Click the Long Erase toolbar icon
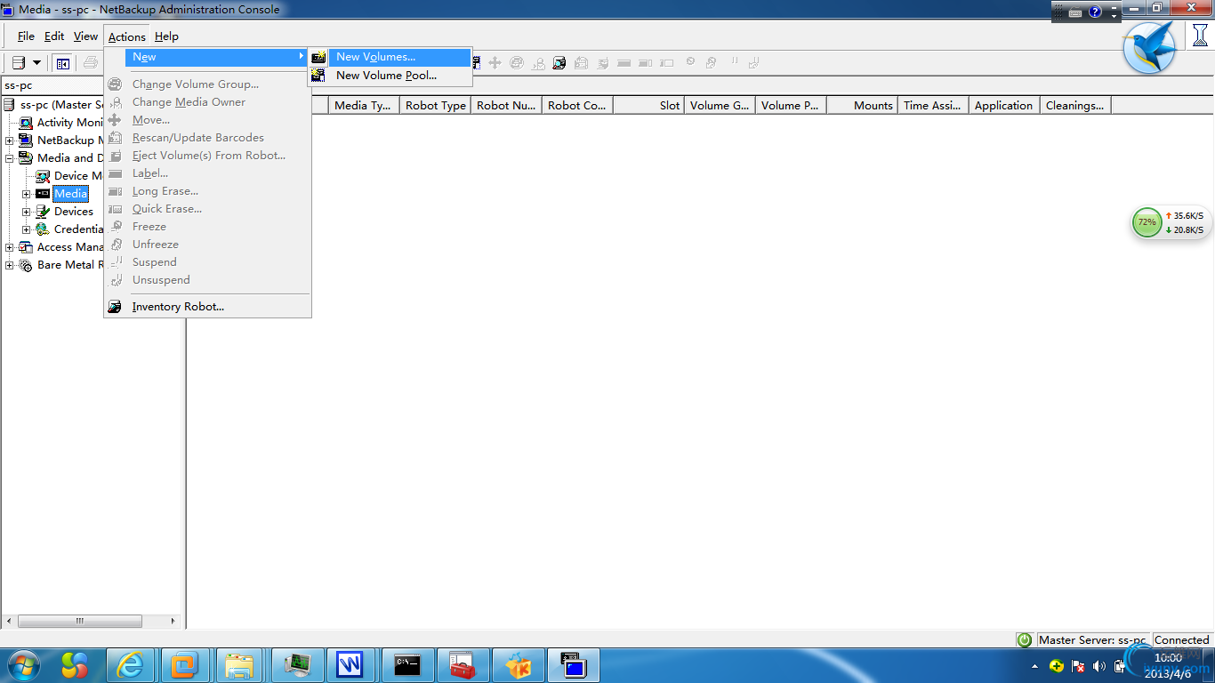The image size is (1215, 683). tap(645, 63)
